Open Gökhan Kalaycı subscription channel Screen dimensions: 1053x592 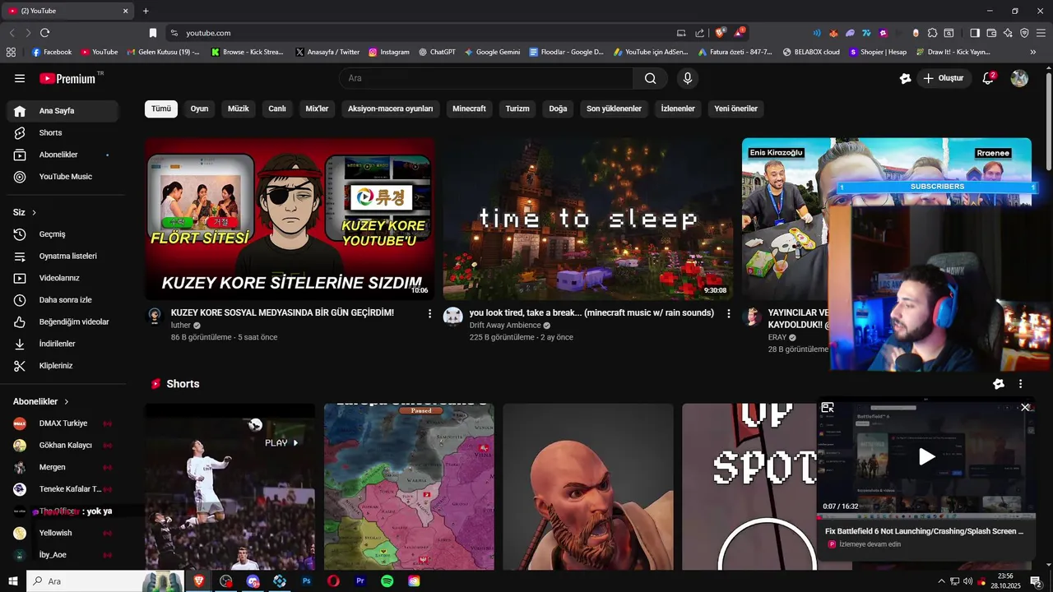point(63,445)
